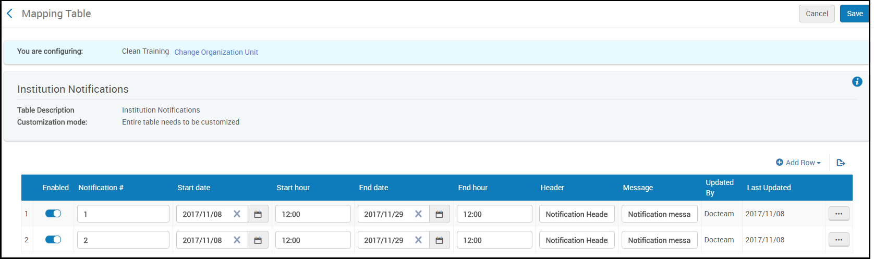
Task: Open calendar picker for row 2 end date
Action: tap(439, 240)
